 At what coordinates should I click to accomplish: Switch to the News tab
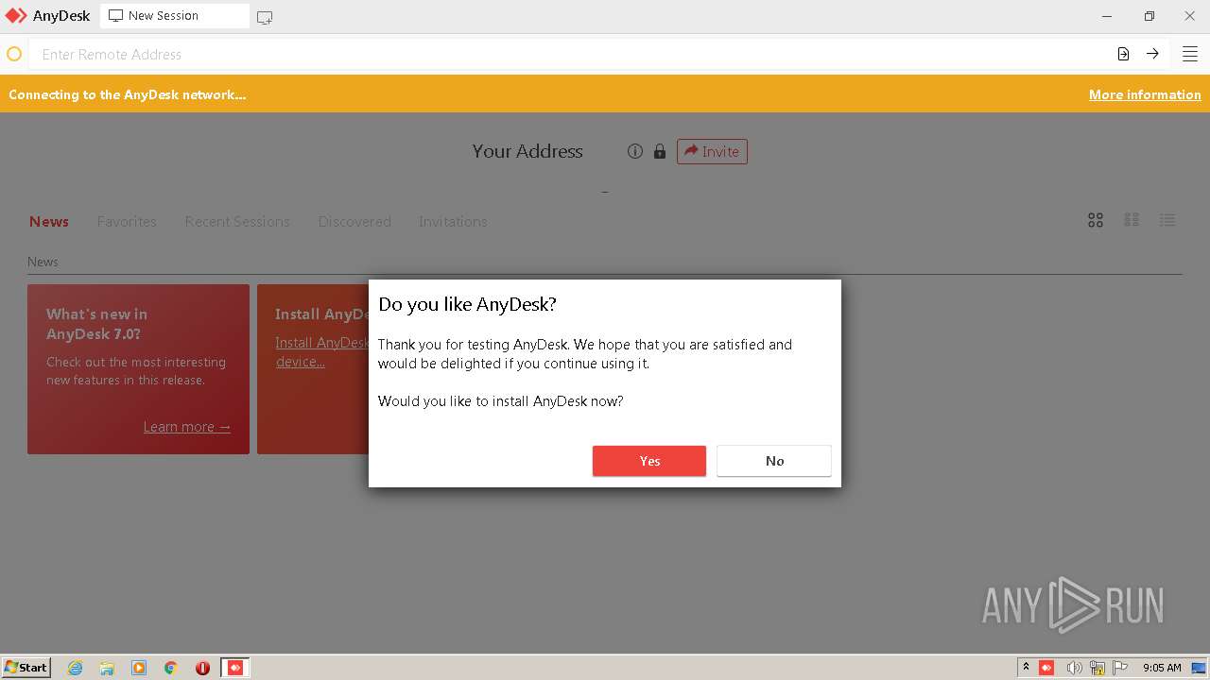(x=49, y=221)
